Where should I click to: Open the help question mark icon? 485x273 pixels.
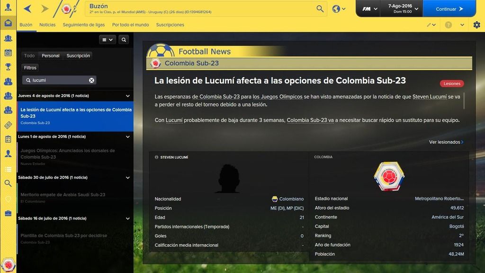click(448, 25)
